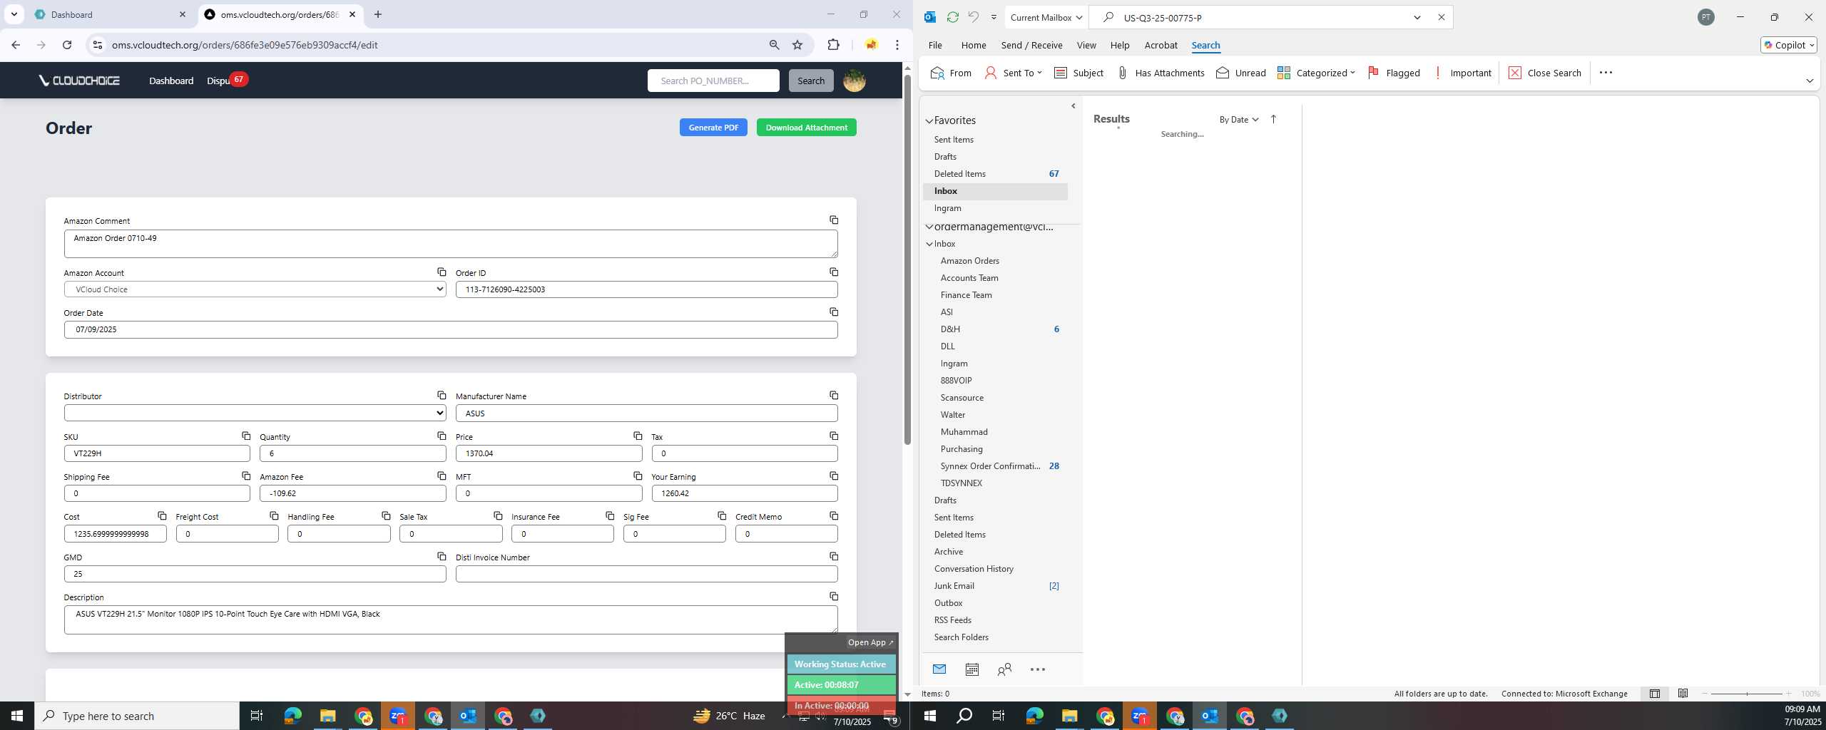The image size is (1826, 730).
Task: Filter Outlook search by Has Attachments
Action: tap(1160, 73)
